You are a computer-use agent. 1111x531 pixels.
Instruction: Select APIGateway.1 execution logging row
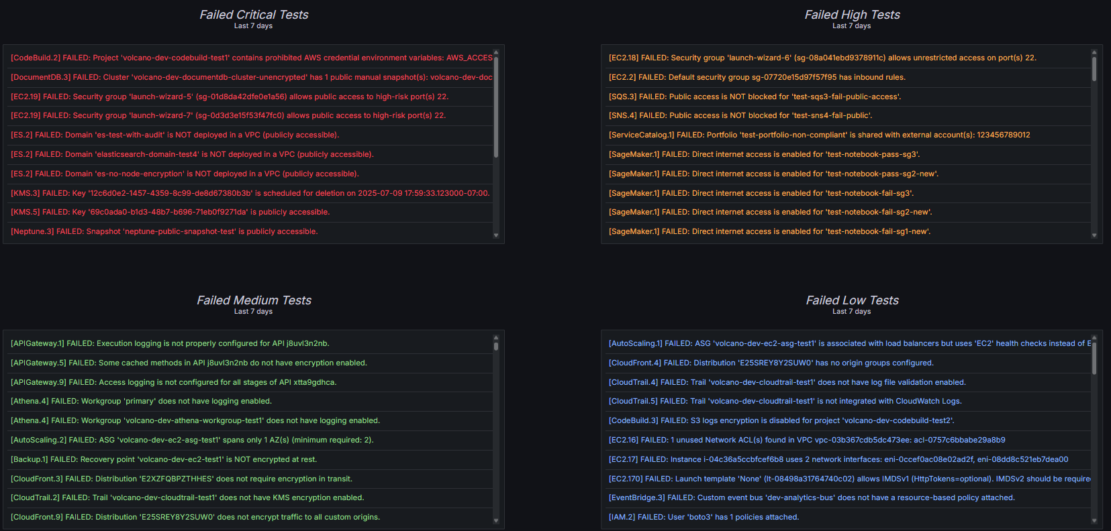248,343
